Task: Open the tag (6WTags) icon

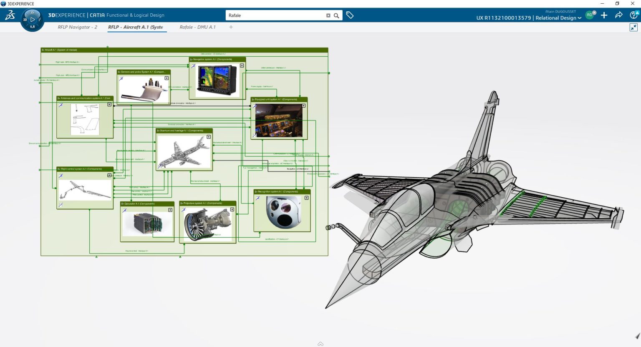Action: [x=350, y=15]
